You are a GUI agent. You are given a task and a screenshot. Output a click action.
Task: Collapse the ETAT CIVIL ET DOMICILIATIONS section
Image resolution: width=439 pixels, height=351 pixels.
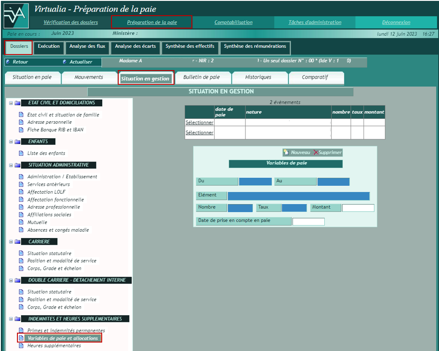[x=10, y=103]
